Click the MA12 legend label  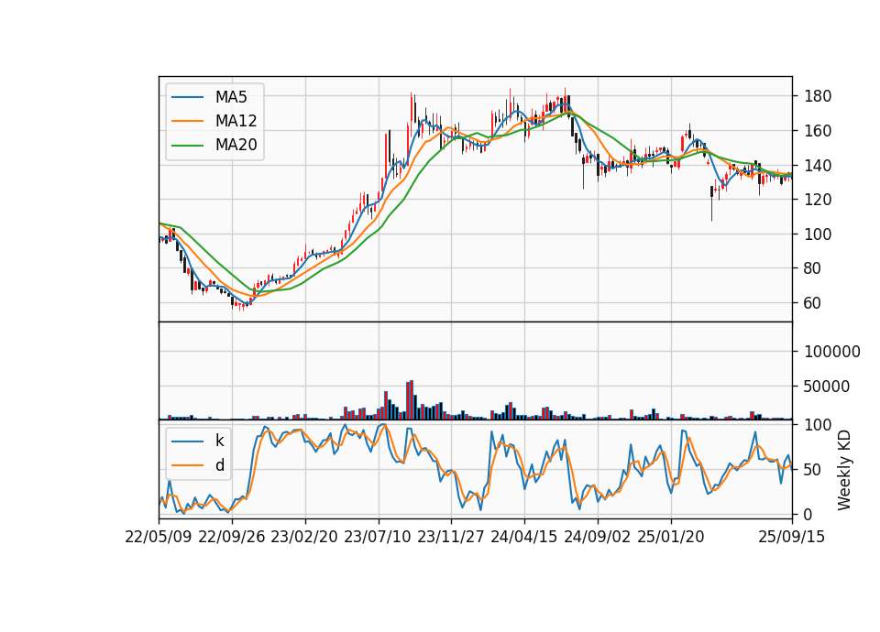click(236, 121)
